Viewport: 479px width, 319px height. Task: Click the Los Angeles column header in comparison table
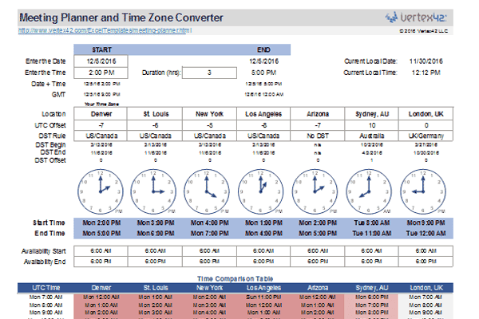pyautogui.click(x=265, y=286)
